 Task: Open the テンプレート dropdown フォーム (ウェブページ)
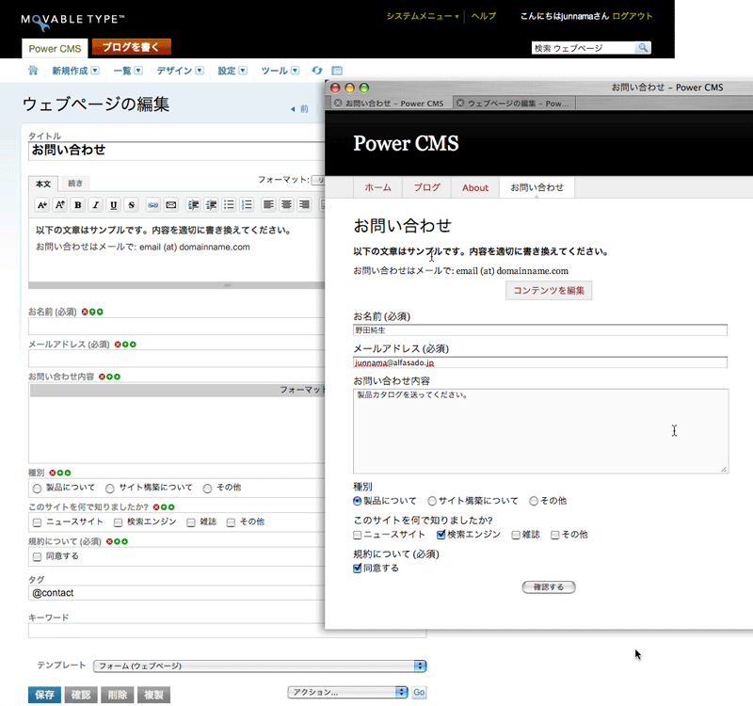pyautogui.click(x=260, y=666)
